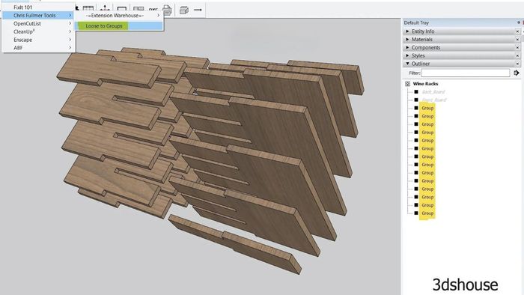524x295 pixels.
Task: Click the split panels toolbar icon
Action: (138, 9)
